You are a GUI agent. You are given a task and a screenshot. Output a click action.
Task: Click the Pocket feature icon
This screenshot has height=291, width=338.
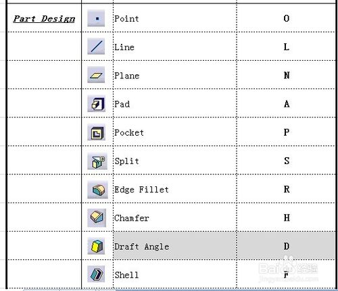(x=97, y=132)
